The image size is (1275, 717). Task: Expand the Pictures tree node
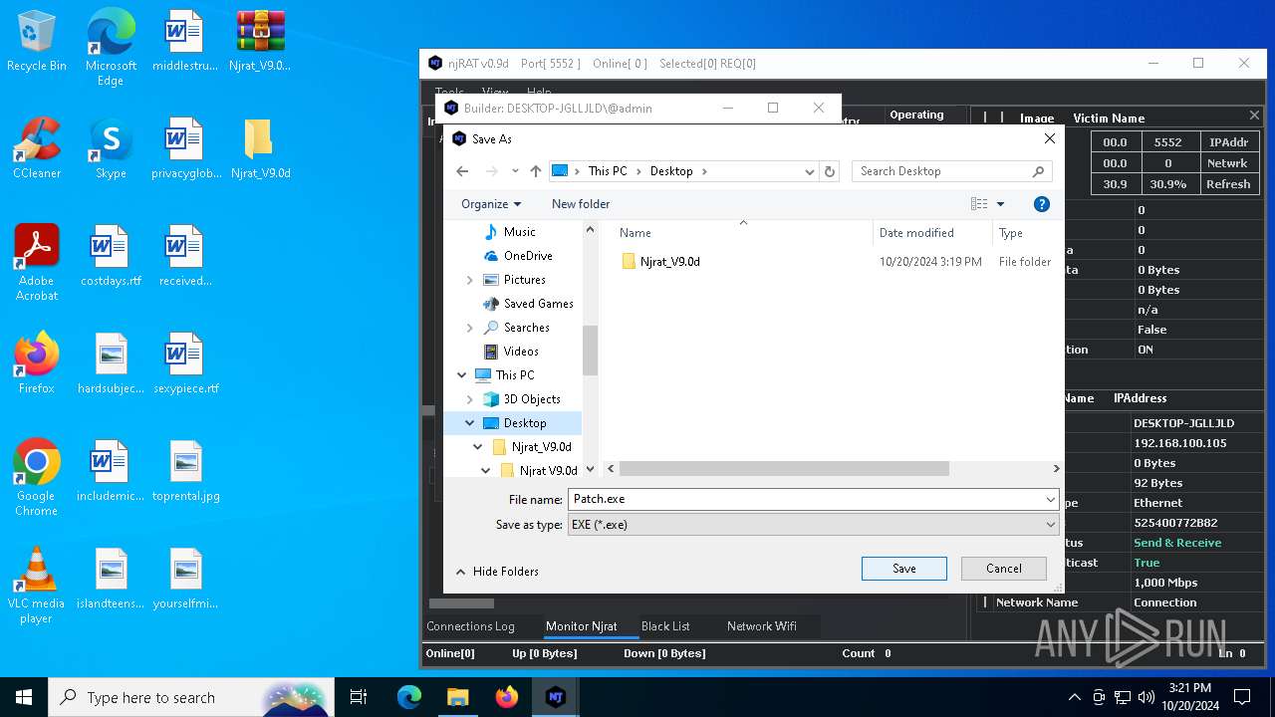coord(470,280)
